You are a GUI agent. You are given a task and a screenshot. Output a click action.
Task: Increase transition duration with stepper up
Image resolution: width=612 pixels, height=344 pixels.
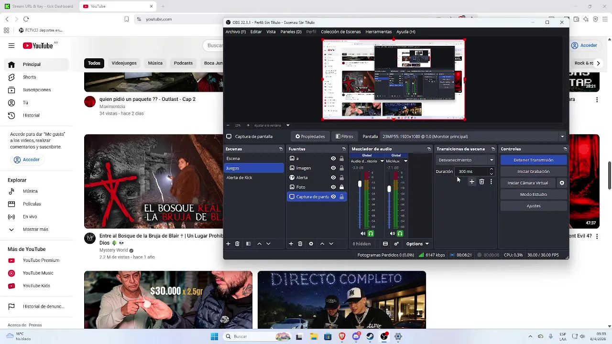click(491, 169)
